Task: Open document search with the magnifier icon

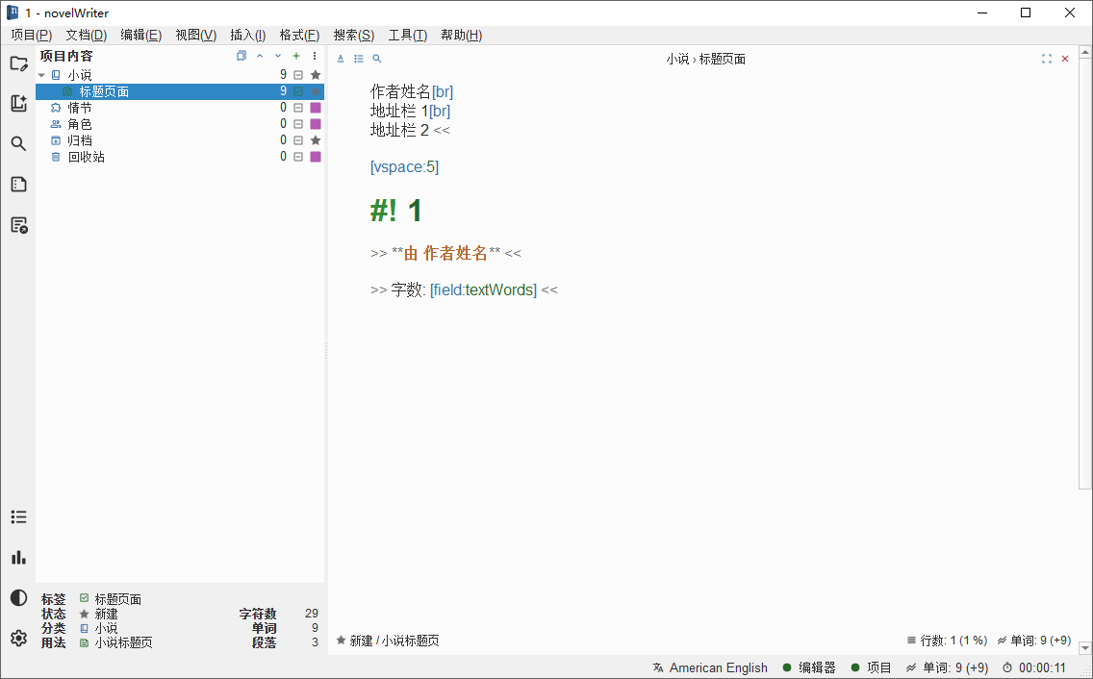Action: pos(376,59)
